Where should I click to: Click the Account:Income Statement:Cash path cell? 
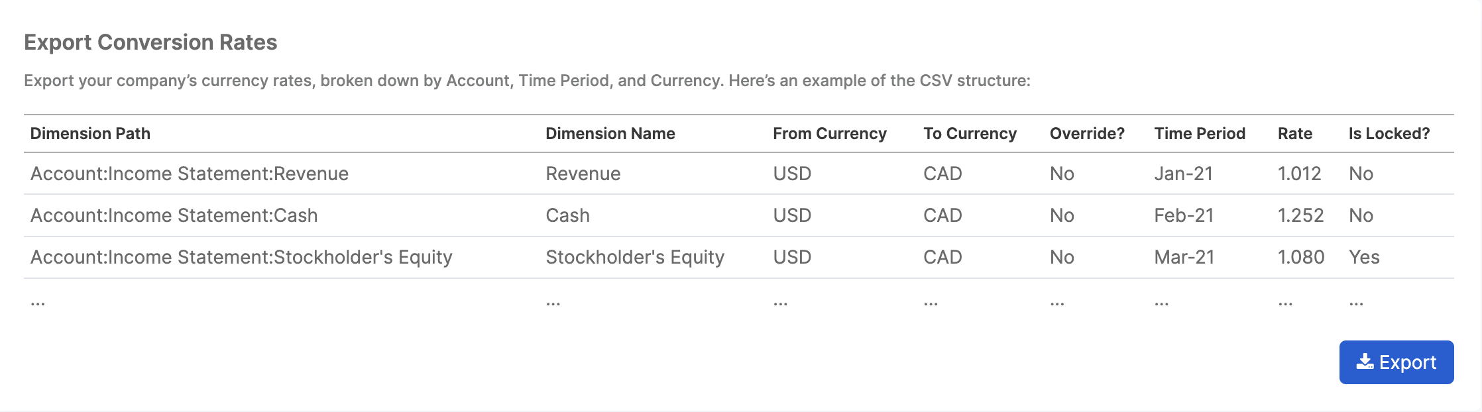[x=174, y=215]
